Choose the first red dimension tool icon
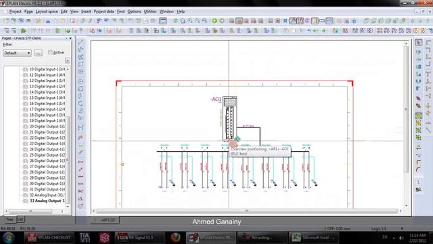The image size is (433, 244). [81, 162]
